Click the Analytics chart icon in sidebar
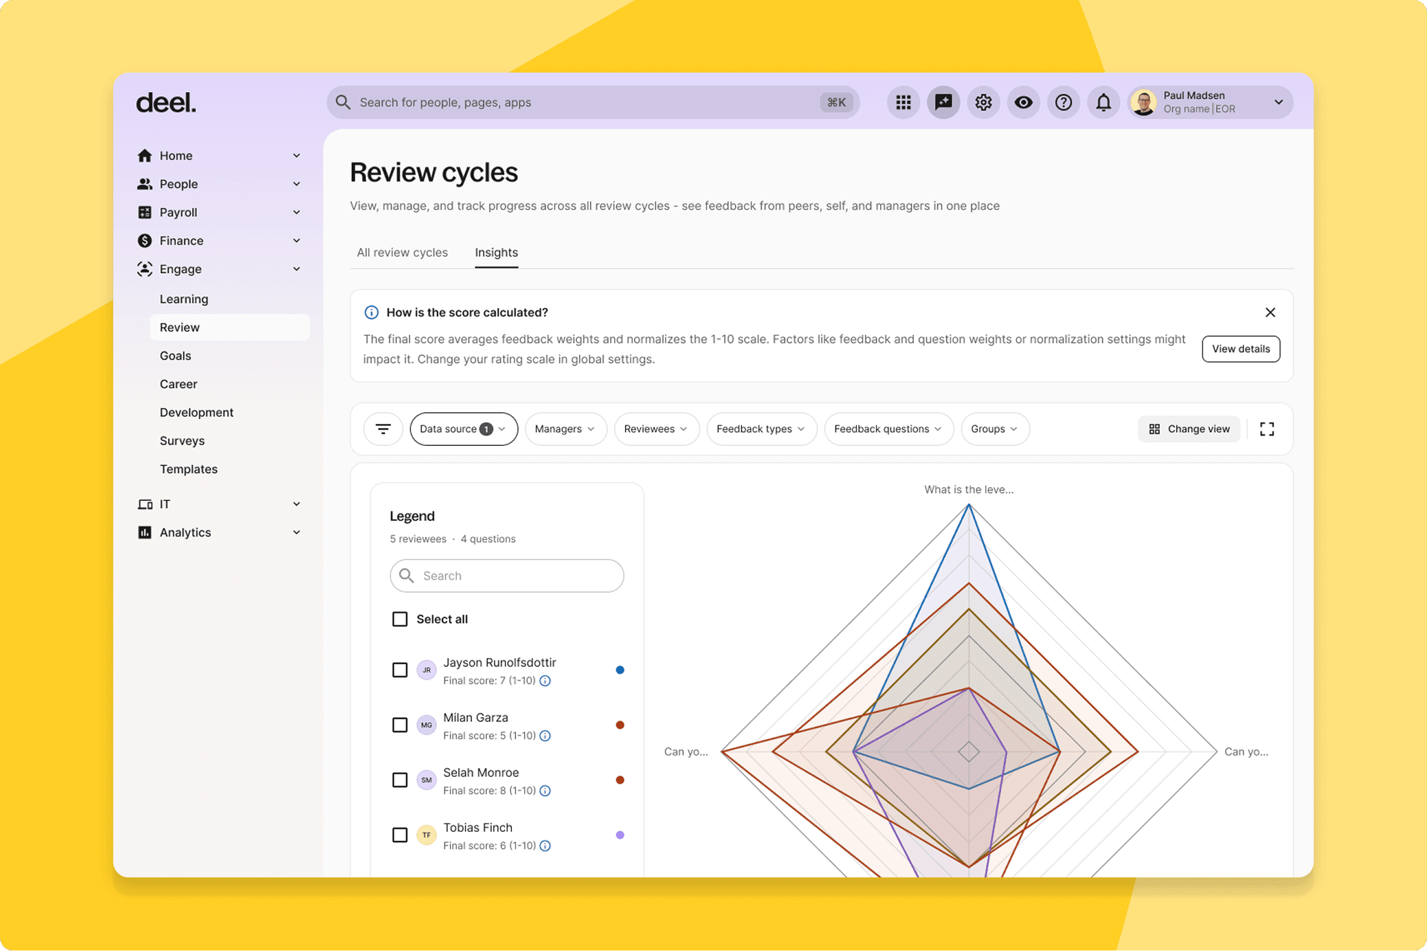Viewport: 1427px width, 951px height. 144,533
